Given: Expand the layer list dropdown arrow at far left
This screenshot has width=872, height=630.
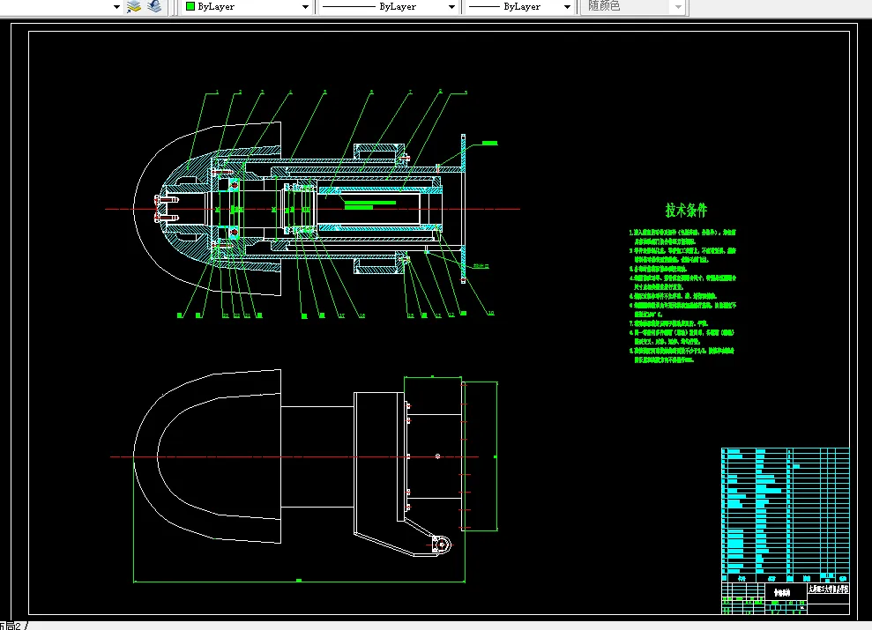Looking at the screenshot, I should (116, 7).
